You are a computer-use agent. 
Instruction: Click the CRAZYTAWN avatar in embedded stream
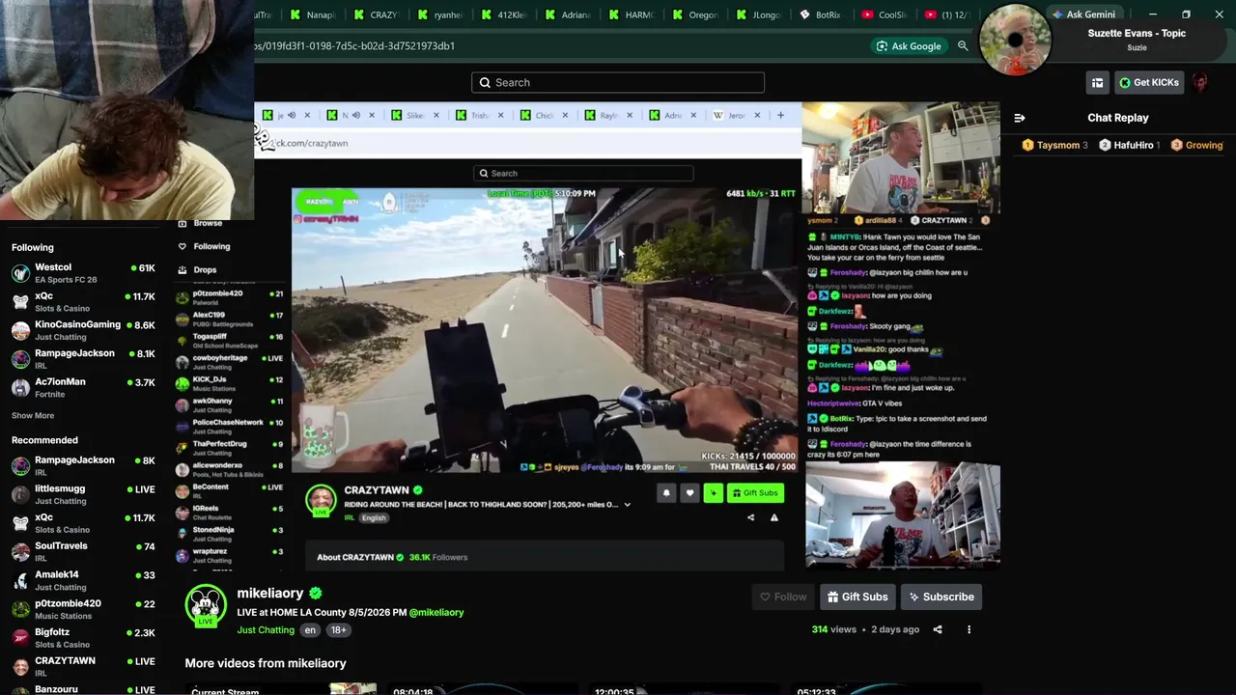[x=321, y=500]
